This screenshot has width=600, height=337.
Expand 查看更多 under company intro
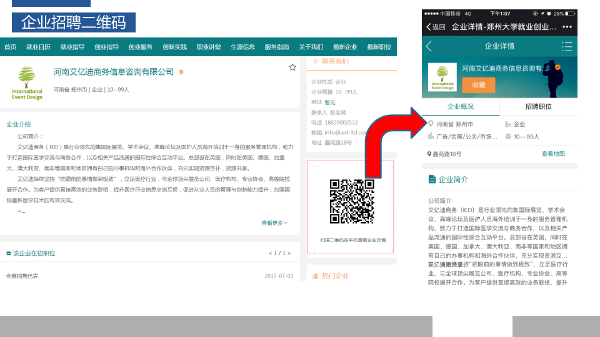274,223
